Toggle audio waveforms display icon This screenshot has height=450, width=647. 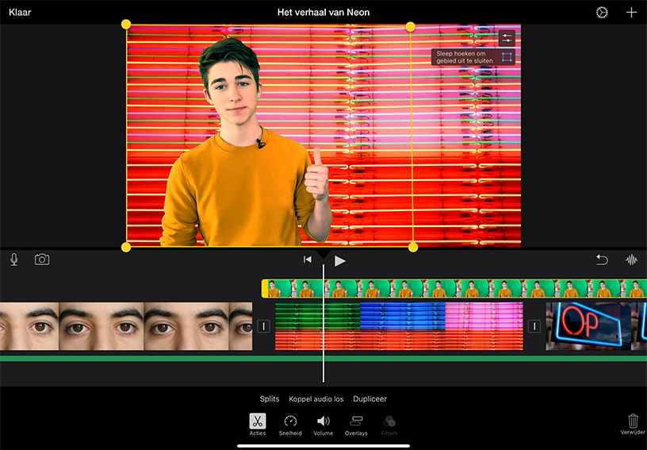coord(631,260)
